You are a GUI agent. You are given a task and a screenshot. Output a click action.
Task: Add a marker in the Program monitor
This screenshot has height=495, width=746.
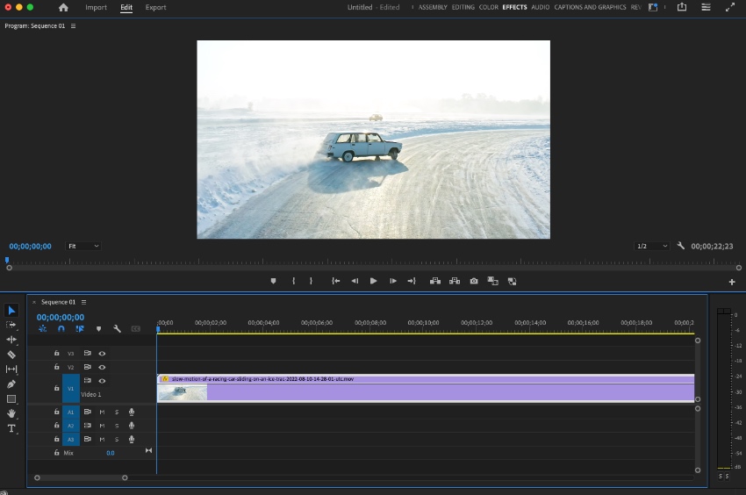pos(273,281)
